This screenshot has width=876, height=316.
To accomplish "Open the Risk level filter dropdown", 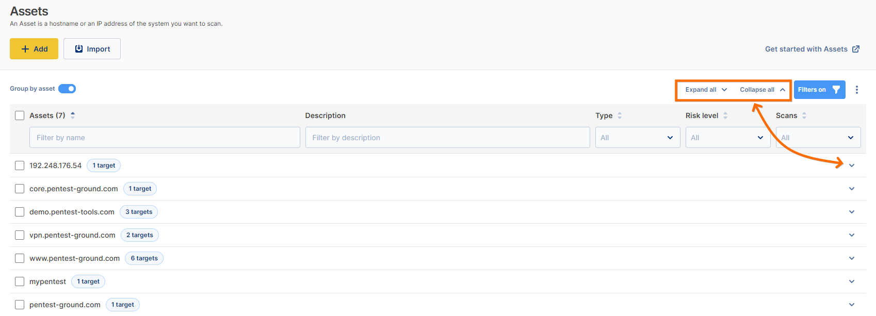I will click(x=728, y=138).
